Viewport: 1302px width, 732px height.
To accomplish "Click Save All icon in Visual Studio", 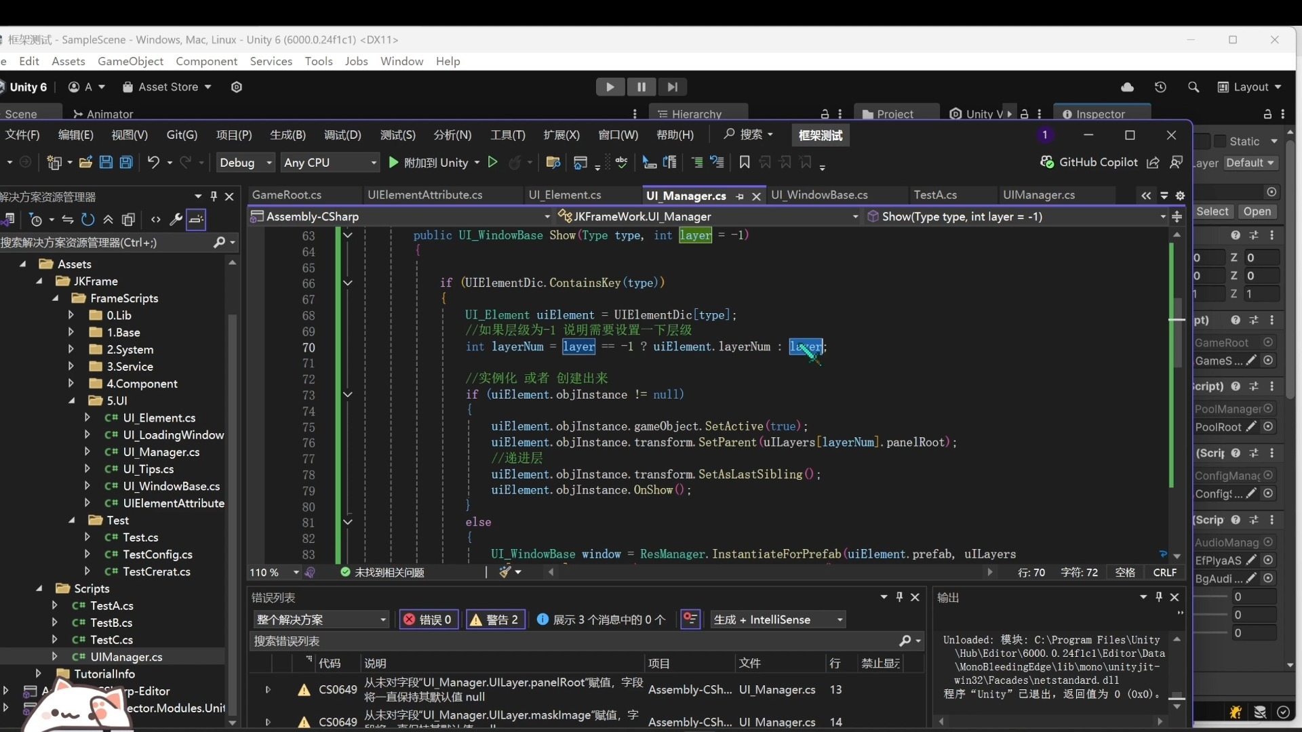I will click(x=126, y=162).
